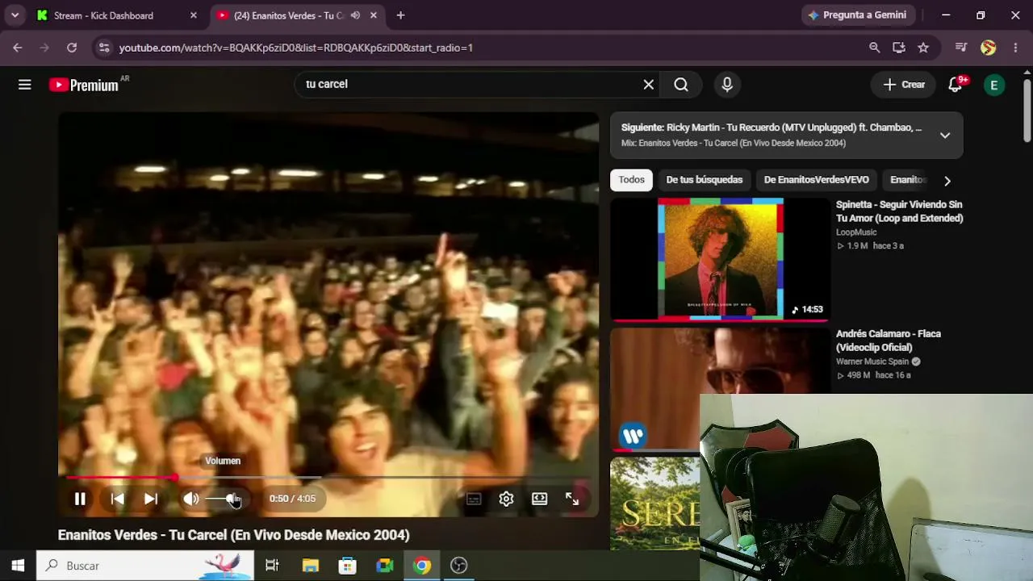This screenshot has height=581, width=1033.
Task: Pause the video
Action: click(x=80, y=499)
